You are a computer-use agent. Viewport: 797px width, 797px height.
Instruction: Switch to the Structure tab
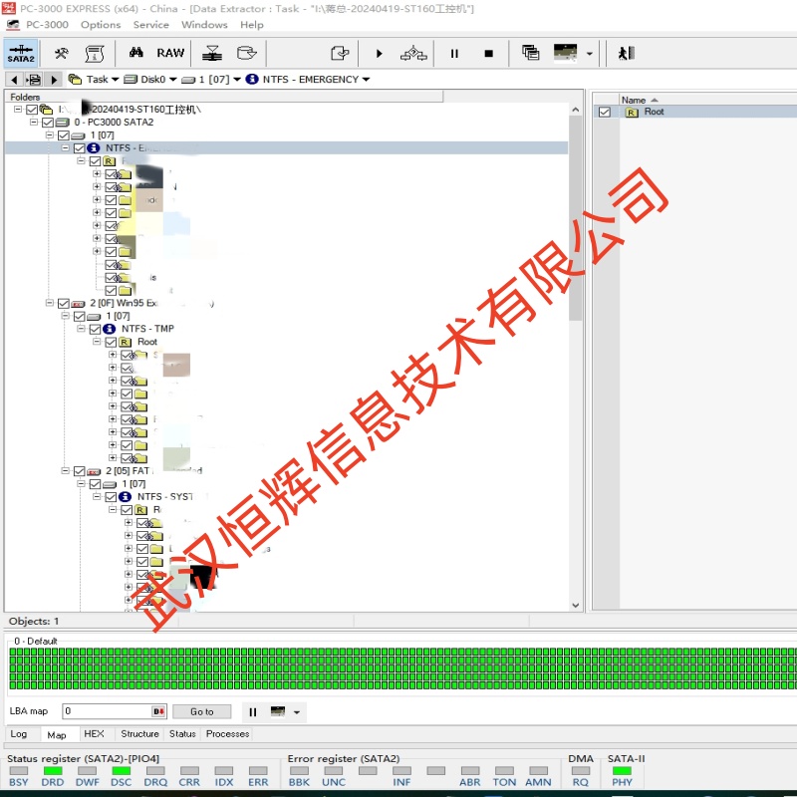pyautogui.click(x=139, y=734)
